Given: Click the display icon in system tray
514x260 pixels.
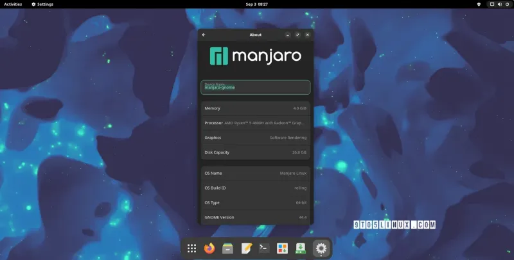Looking at the screenshot, I should pos(492,4).
